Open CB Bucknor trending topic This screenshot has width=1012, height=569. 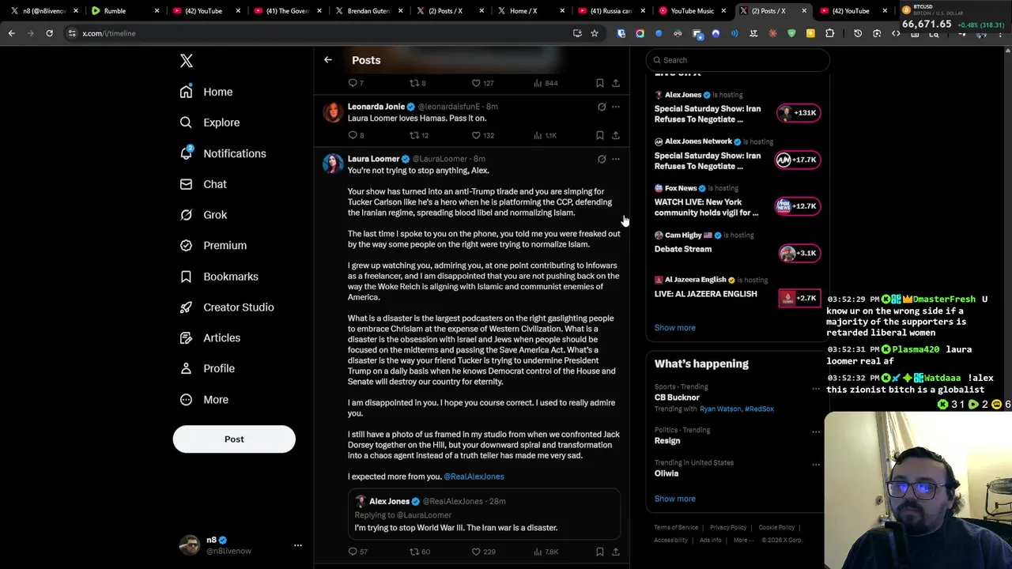[x=677, y=398]
